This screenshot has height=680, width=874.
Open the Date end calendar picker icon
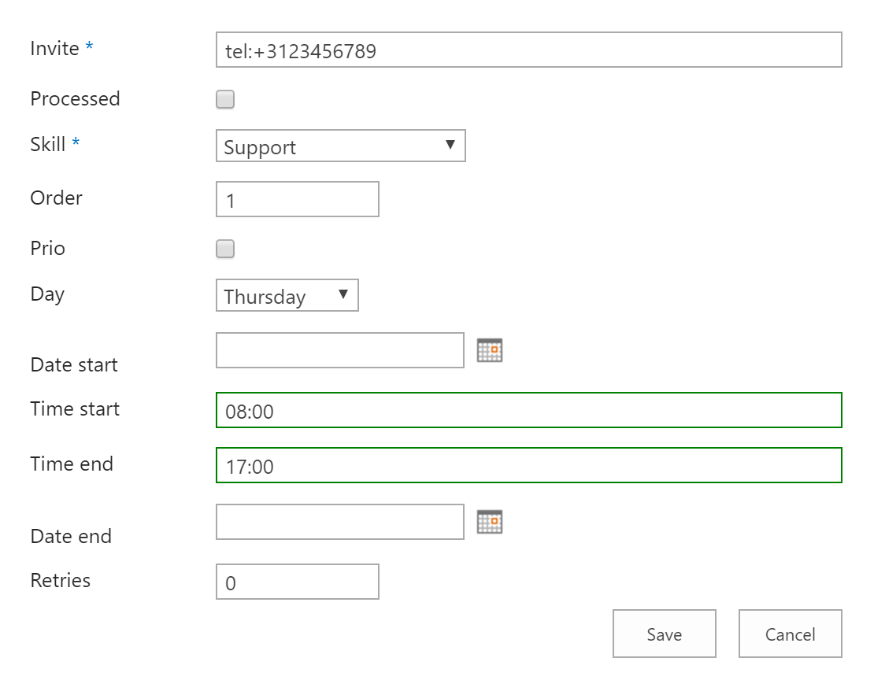coord(489,522)
